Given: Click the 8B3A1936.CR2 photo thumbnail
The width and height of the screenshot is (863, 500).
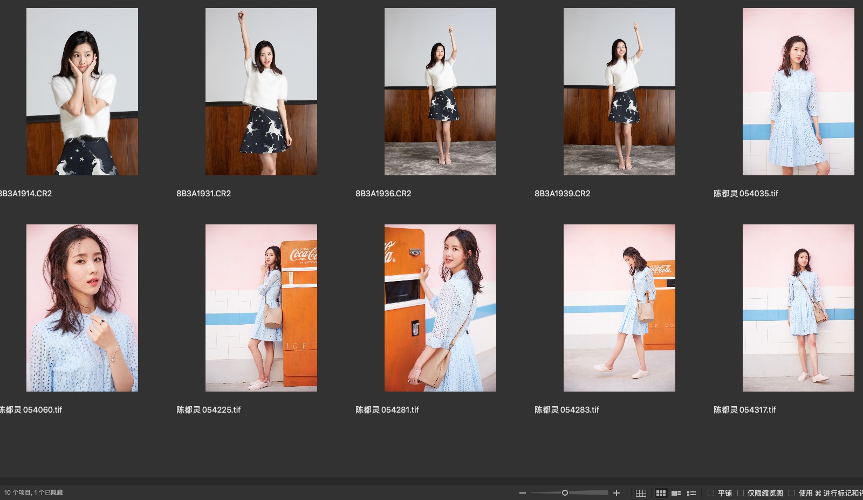Looking at the screenshot, I should (440, 92).
